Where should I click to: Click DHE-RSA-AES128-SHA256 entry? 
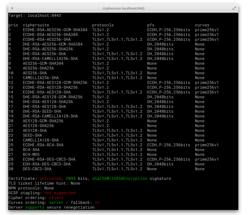tap(48, 102)
